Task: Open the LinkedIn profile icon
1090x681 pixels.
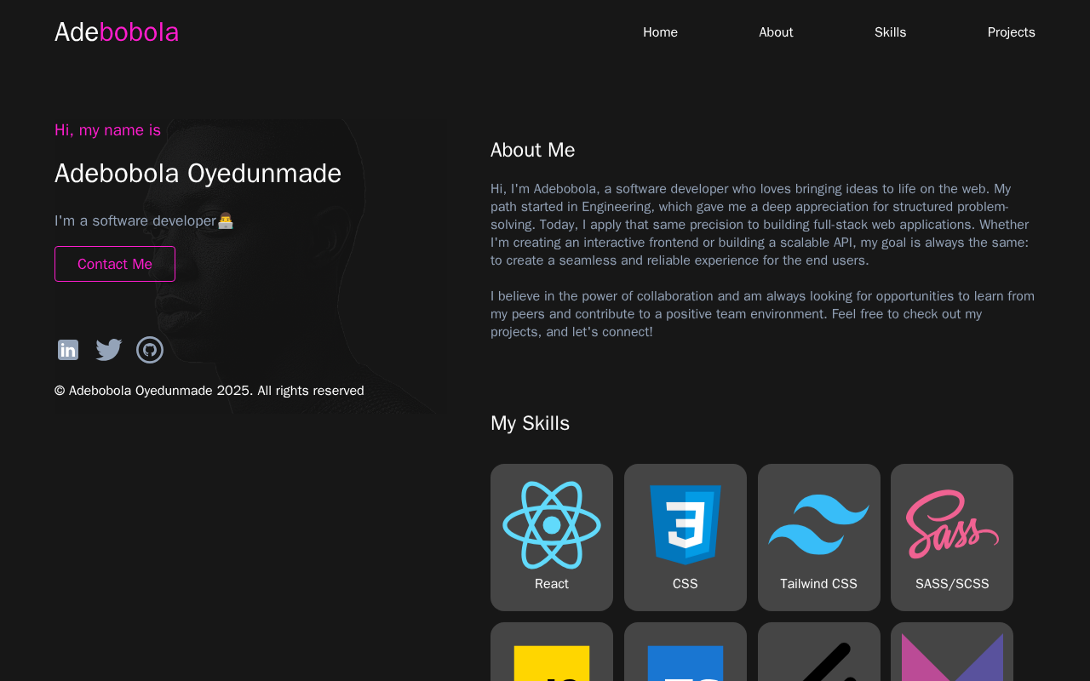Action: (x=68, y=350)
